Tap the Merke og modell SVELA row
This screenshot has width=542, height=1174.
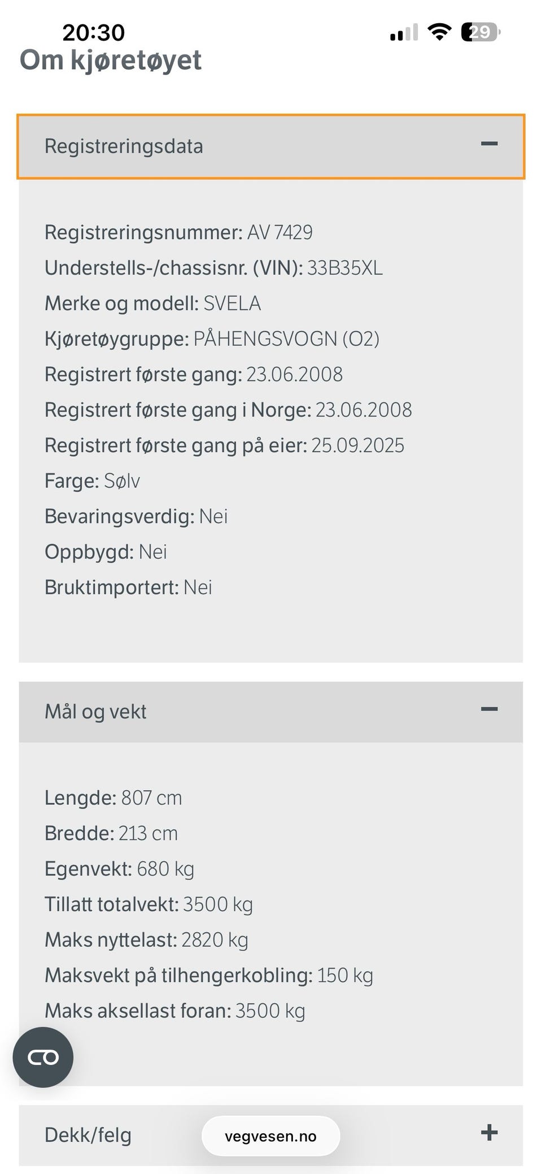152,304
